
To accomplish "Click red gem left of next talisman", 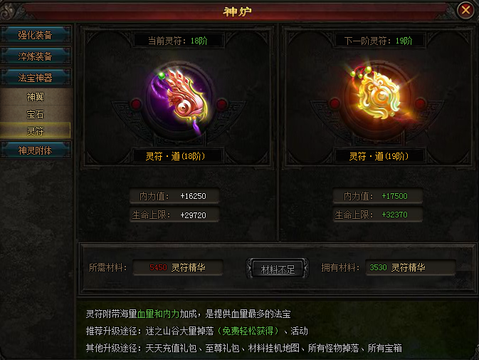I will pos(335,103).
